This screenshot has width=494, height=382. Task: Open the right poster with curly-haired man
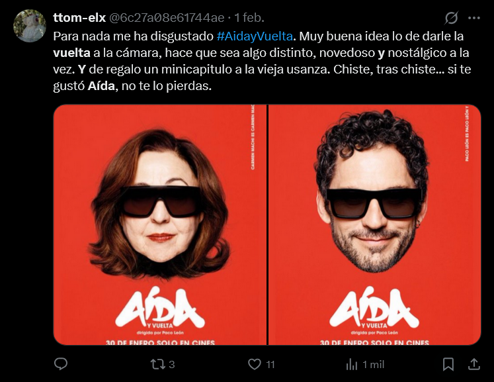pyautogui.click(x=374, y=224)
